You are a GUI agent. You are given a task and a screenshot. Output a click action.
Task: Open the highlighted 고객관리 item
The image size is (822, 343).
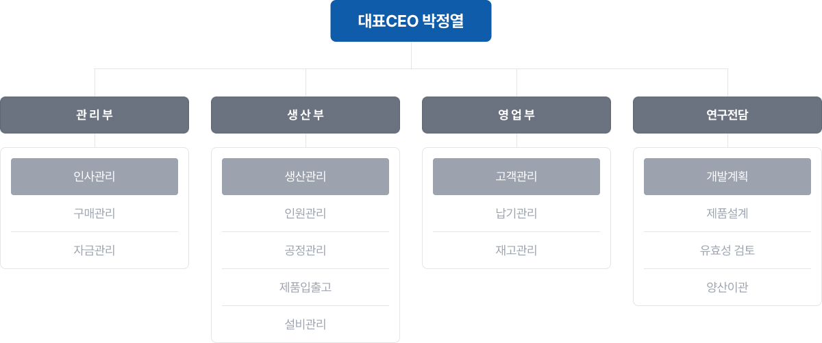(x=516, y=177)
